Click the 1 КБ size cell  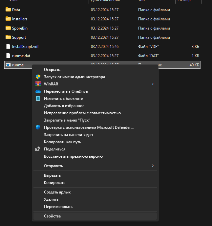point(195,56)
